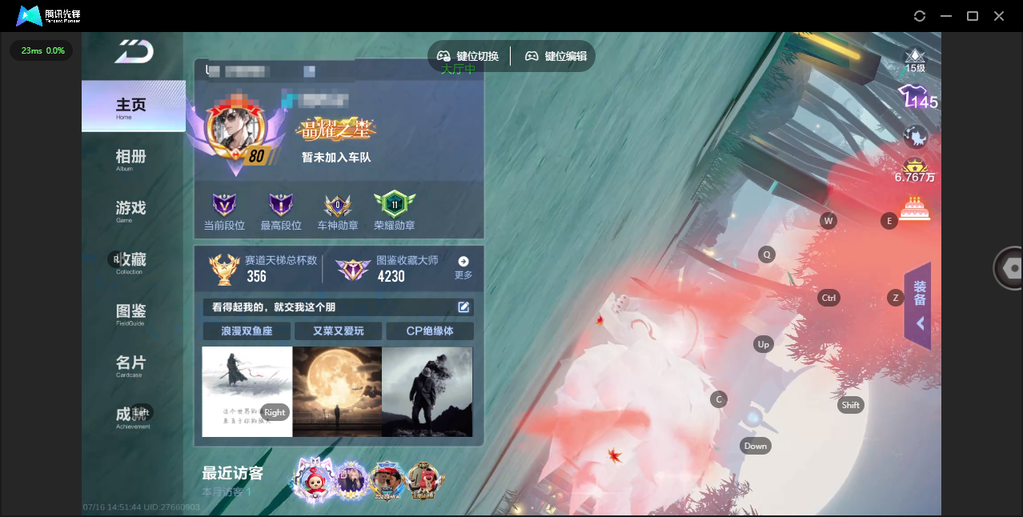This screenshot has width=1023, height=517.
Task: Click the edit signature pencil icon
Action: click(x=463, y=307)
